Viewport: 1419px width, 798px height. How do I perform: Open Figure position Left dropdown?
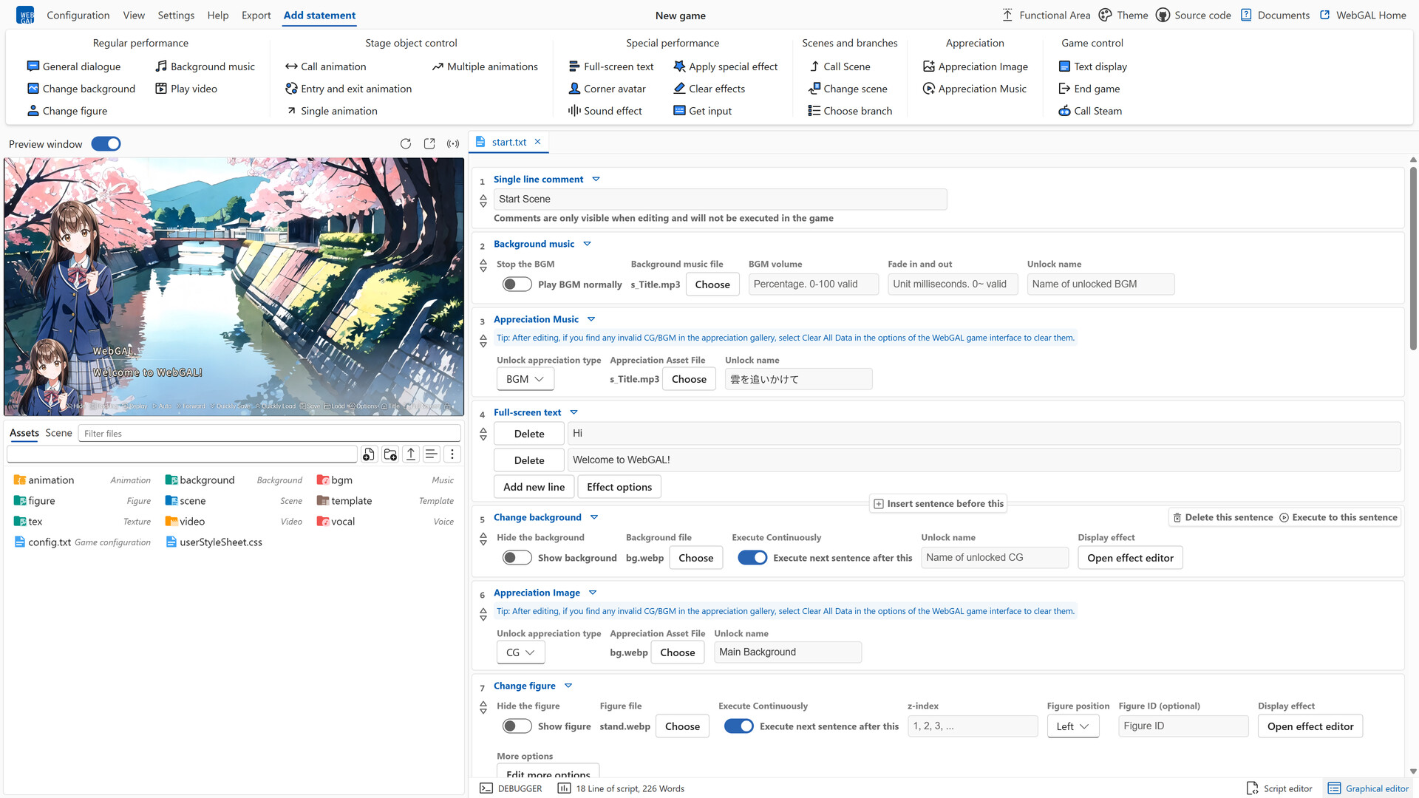coord(1072,726)
